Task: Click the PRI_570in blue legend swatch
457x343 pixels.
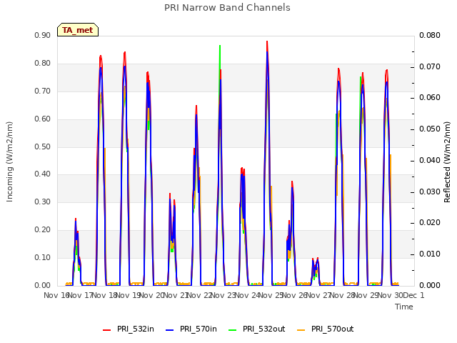Action: click(170, 330)
